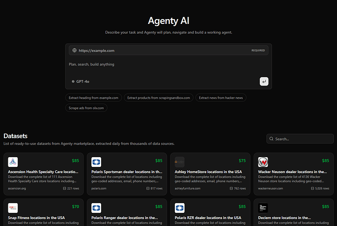Open the Polaris Sportsman card logo
This screenshot has width=337, height=226.
[x=96, y=162]
